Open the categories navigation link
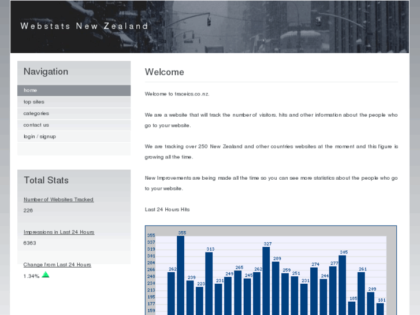420x315 pixels. pos(74,113)
